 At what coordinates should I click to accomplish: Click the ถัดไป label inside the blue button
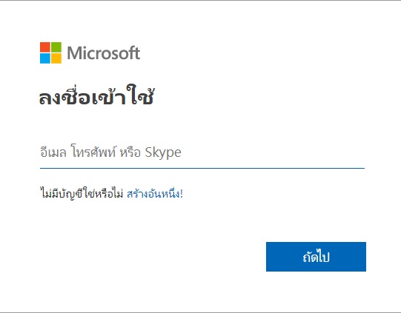[316, 256]
